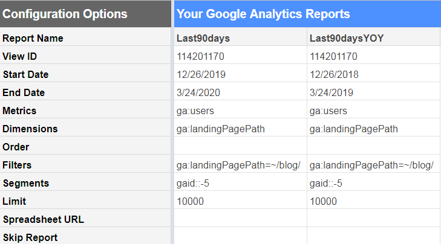Click the Segments row label cell
The width and height of the screenshot is (441, 244).
click(x=86, y=183)
